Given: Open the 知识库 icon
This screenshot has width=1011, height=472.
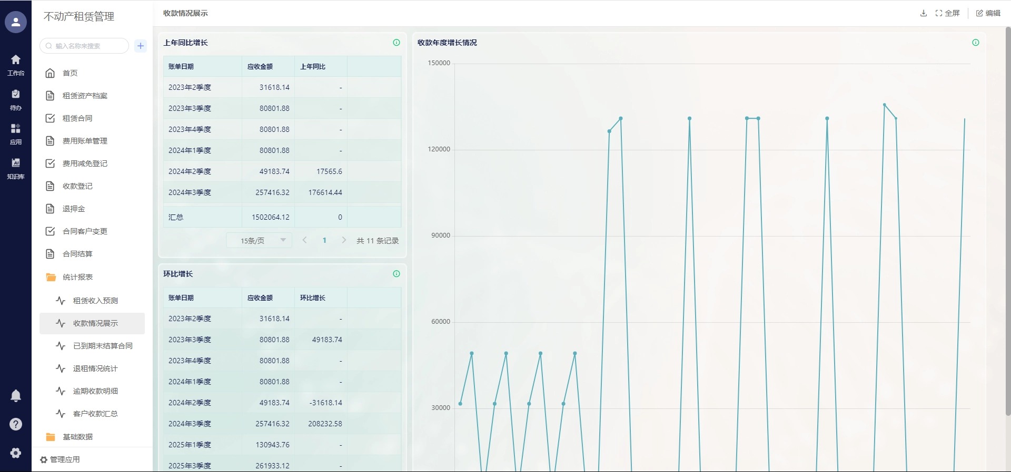Looking at the screenshot, I should coord(16,168).
